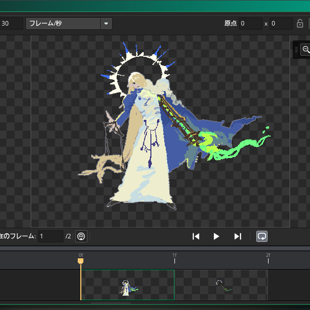The height and width of the screenshot is (310, 310).
Task: Jump to the last frame
Action: [237, 236]
